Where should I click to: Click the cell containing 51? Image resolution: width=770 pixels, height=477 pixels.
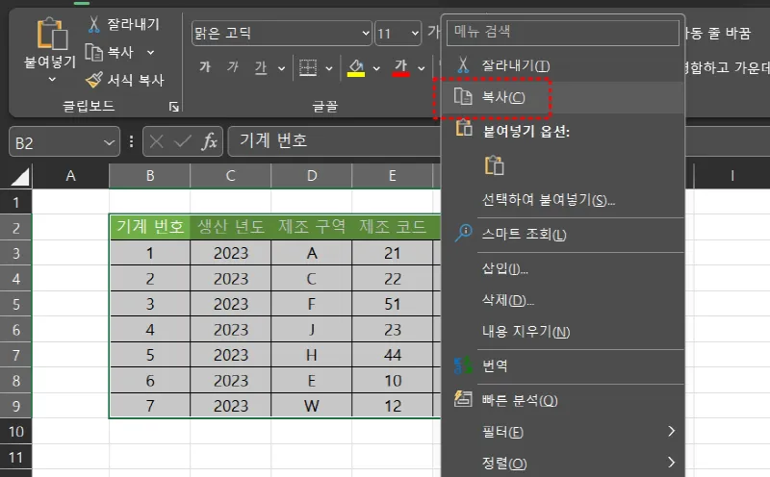pos(393,304)
